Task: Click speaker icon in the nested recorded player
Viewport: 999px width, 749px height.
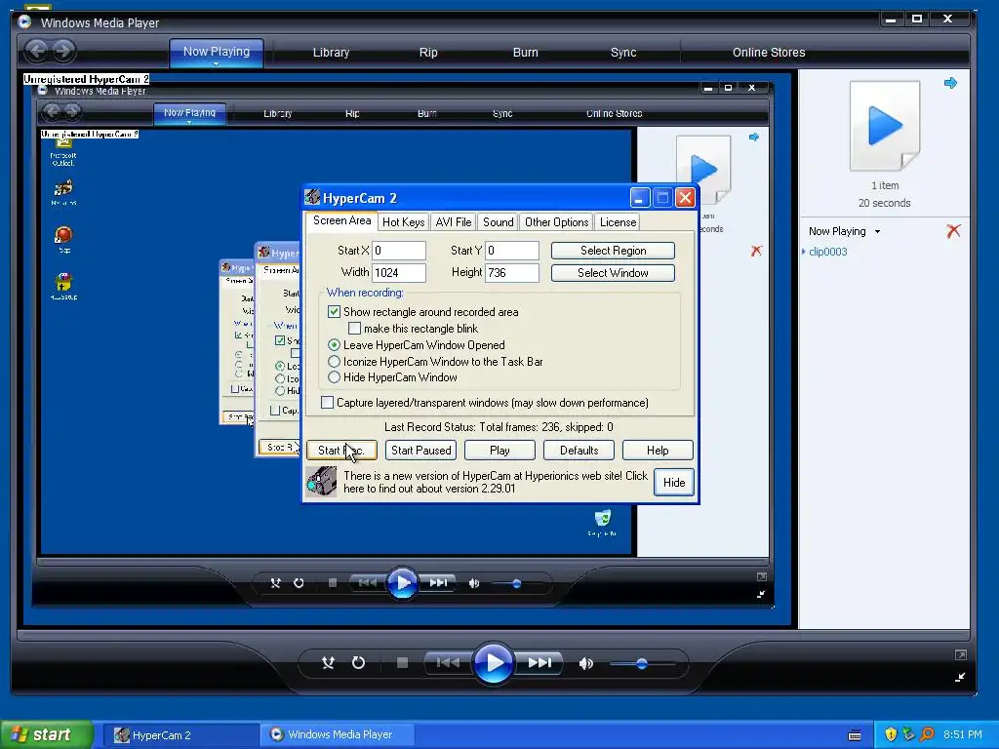Action: [473, 583]
